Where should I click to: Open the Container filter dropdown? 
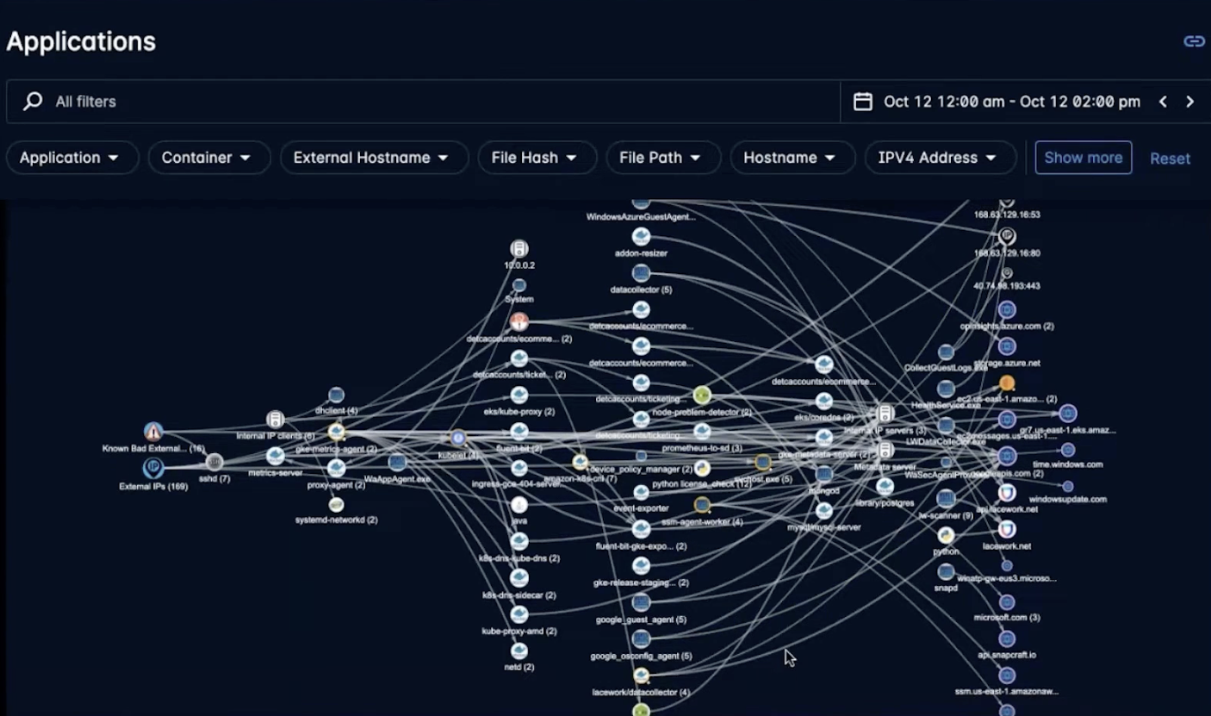[209, 158]
